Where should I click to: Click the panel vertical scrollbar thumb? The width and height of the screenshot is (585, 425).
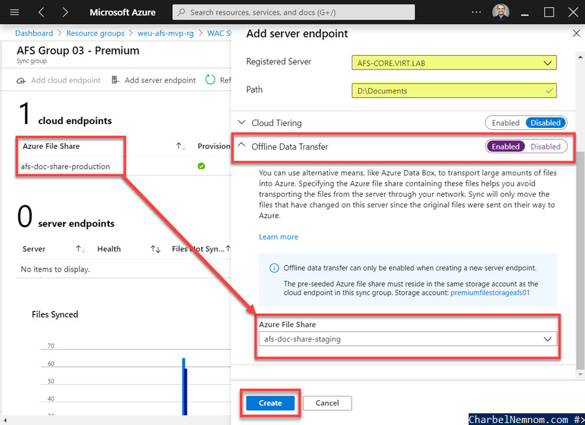pyautogui.click(x=580, y=259)
